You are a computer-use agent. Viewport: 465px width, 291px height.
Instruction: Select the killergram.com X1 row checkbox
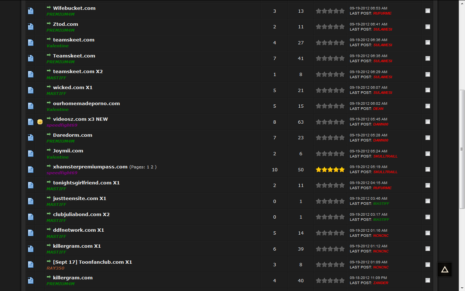(x=428, y=249)
